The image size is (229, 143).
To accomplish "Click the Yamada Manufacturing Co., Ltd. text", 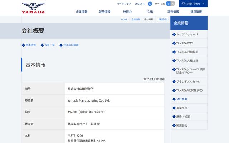I will 89,100.
